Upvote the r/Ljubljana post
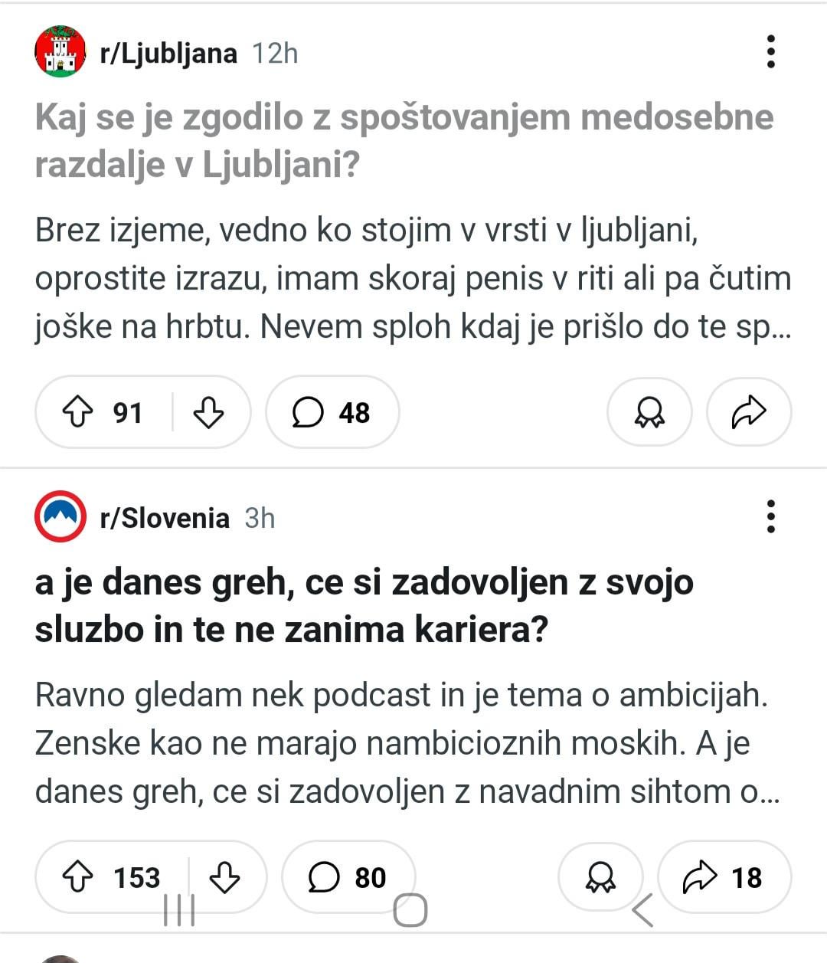The width and height of the screenshot is (827, 963). pyautogui.click(x=77, y=413)
